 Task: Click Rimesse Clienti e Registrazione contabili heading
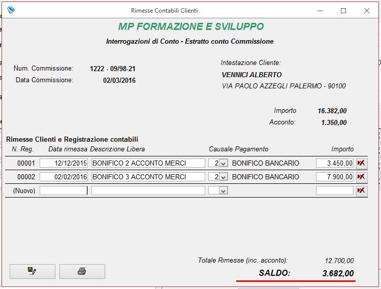click(72, 139)
